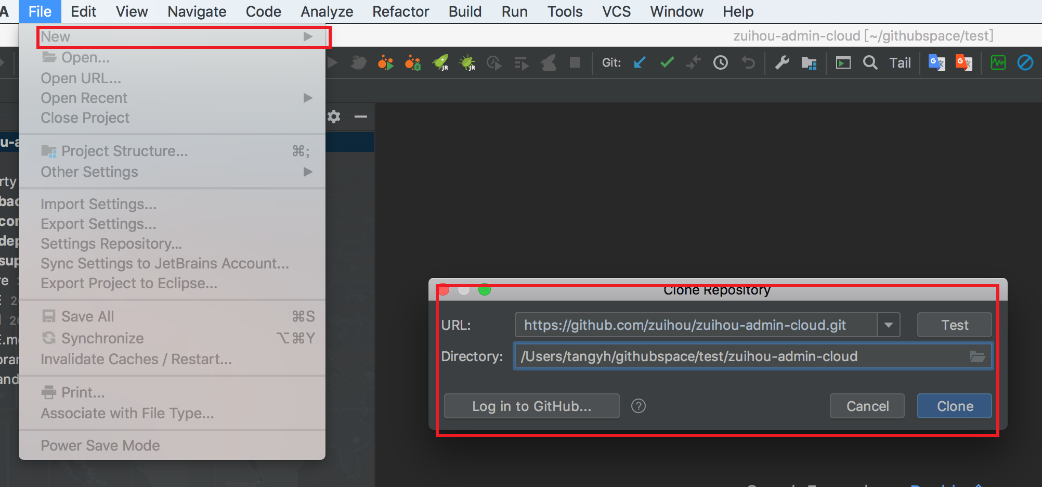This screenshot has width=1042, height=487.
Task: Click the gray rabbit build icon
Action: pyautogui.click(x=548, y=63)
